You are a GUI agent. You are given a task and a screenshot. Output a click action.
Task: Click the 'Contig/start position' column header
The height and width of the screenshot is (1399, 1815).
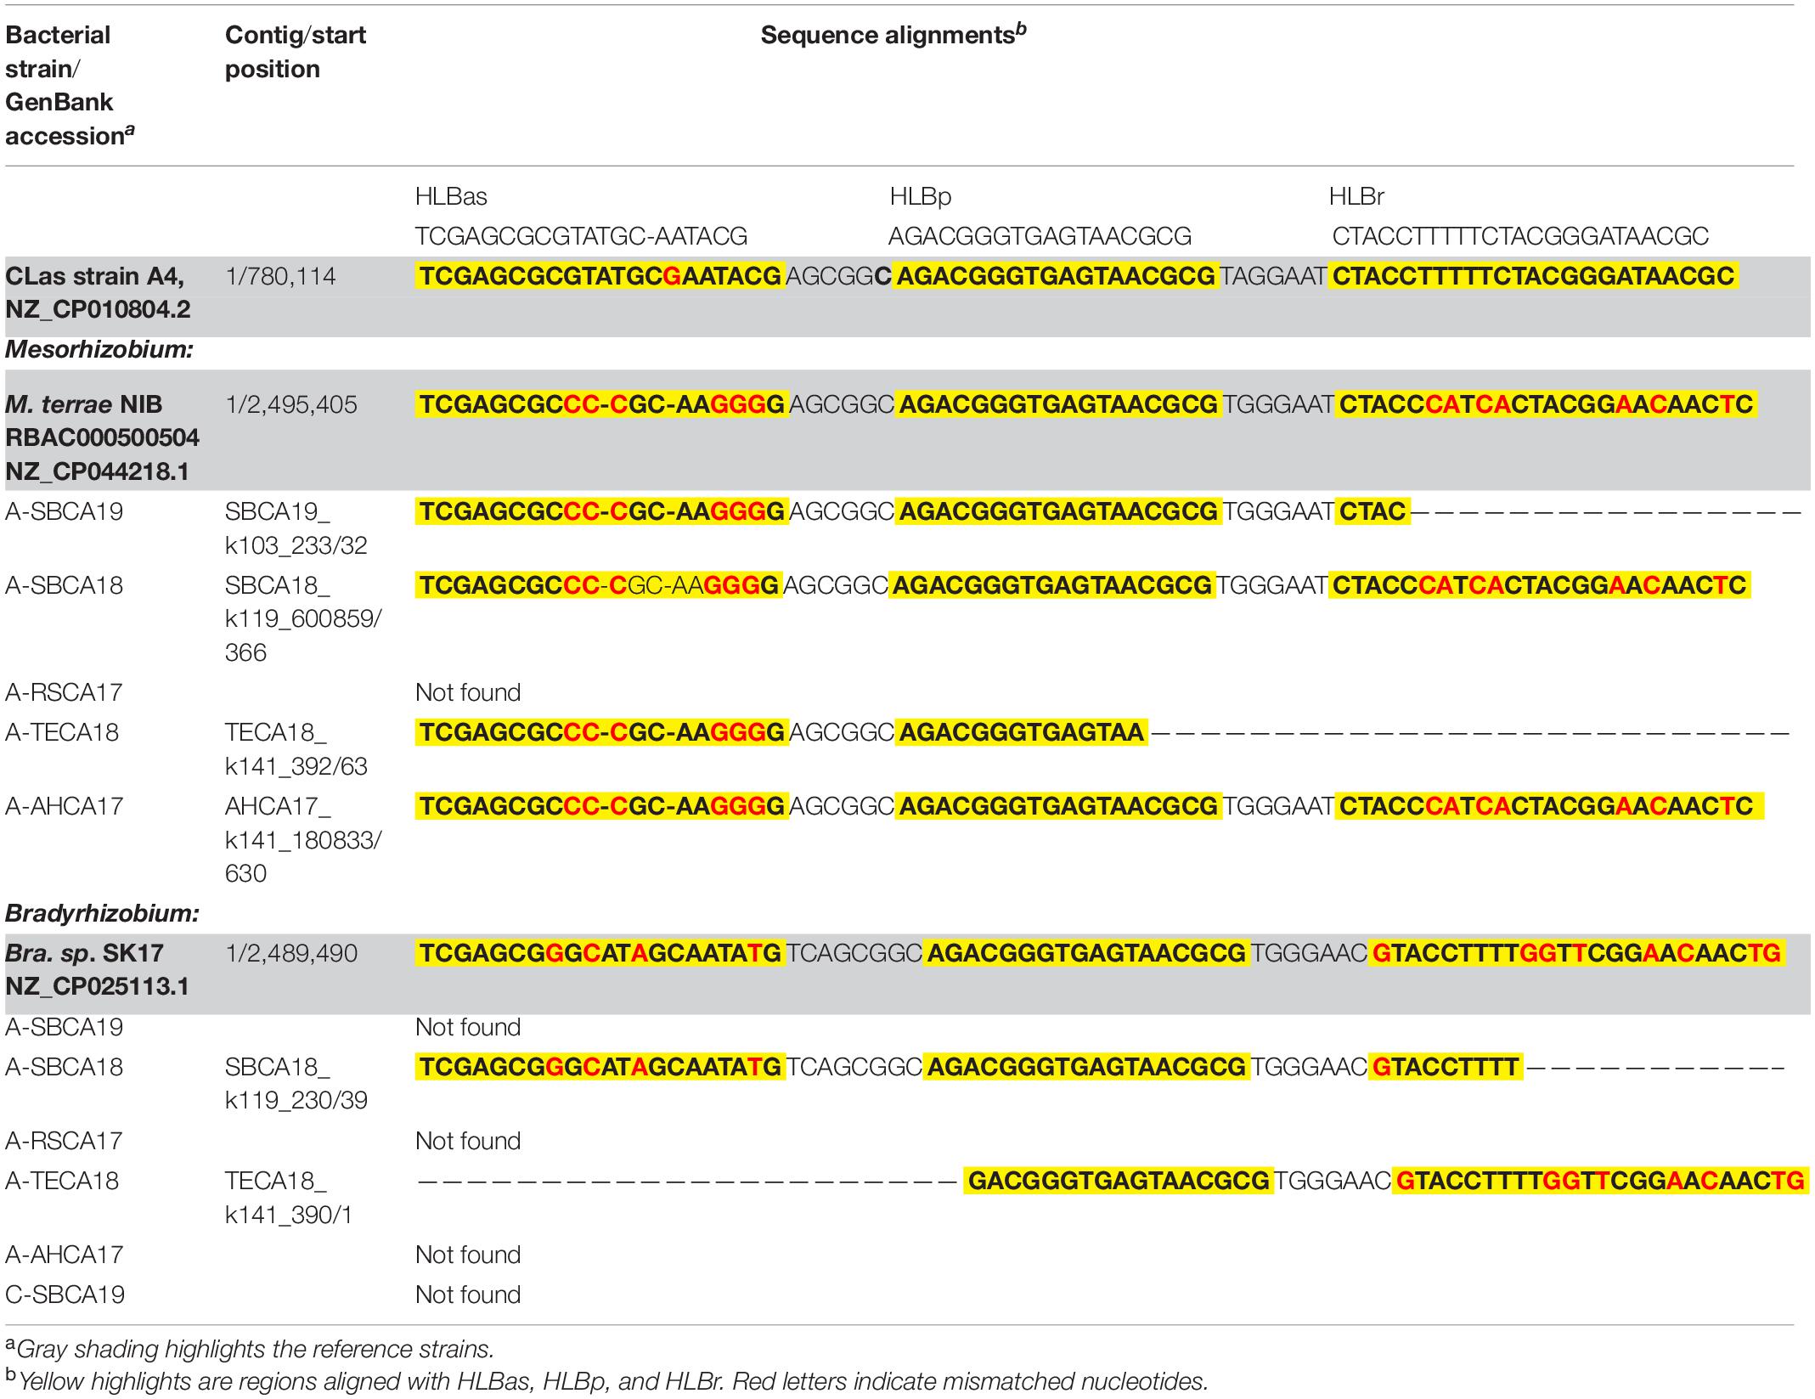point(296,52)
